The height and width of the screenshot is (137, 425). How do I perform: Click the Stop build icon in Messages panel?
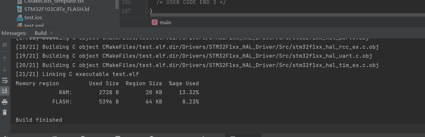pyautogui.click(x=5, y=44)
